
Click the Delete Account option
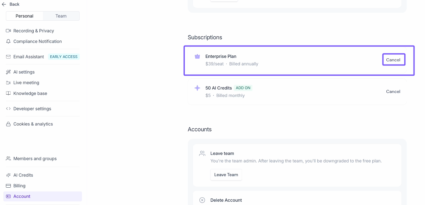point(226,200)
